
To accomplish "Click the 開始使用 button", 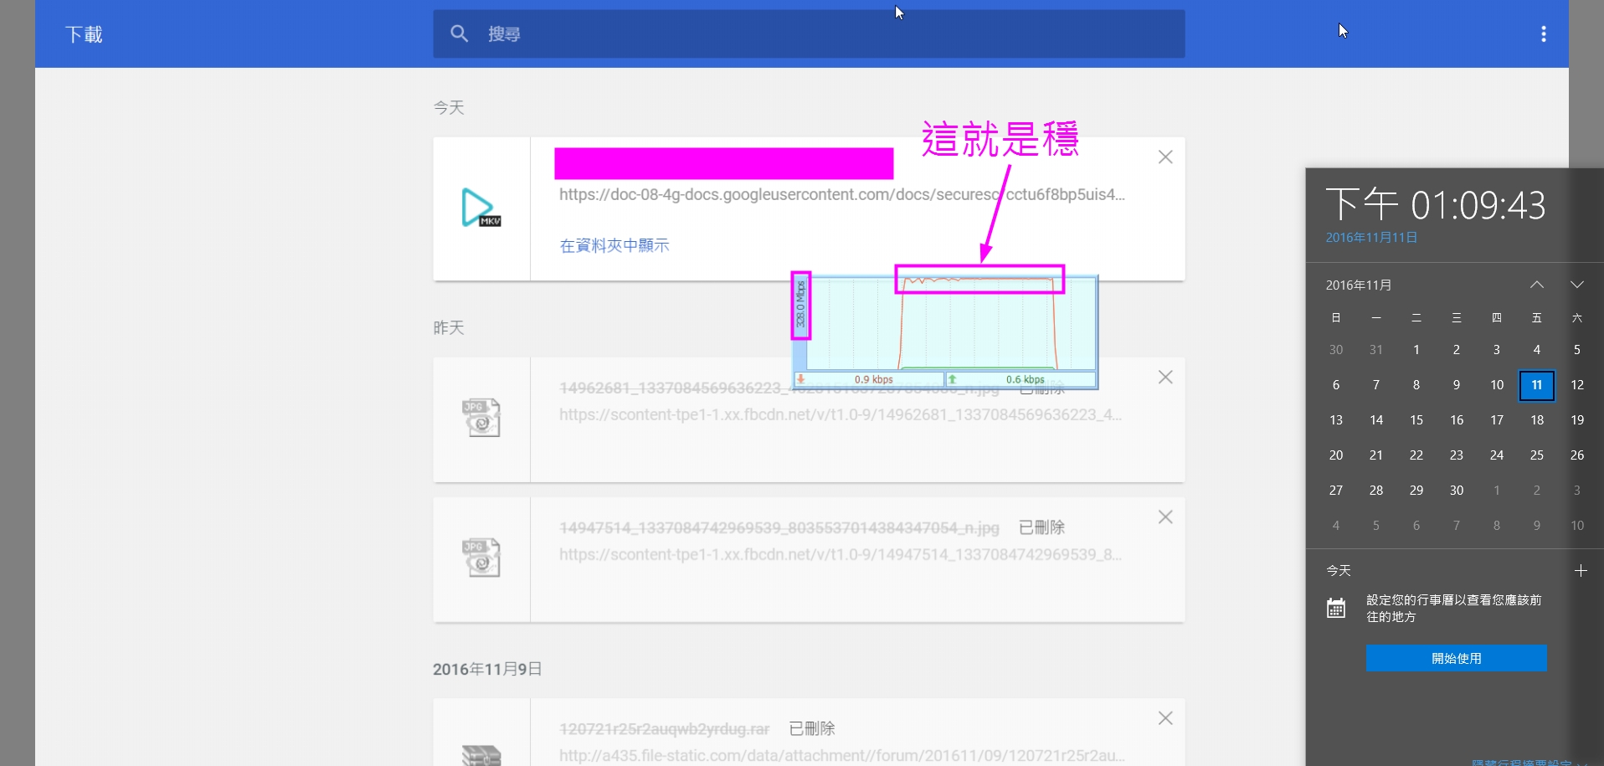I will pos(1456,658).
